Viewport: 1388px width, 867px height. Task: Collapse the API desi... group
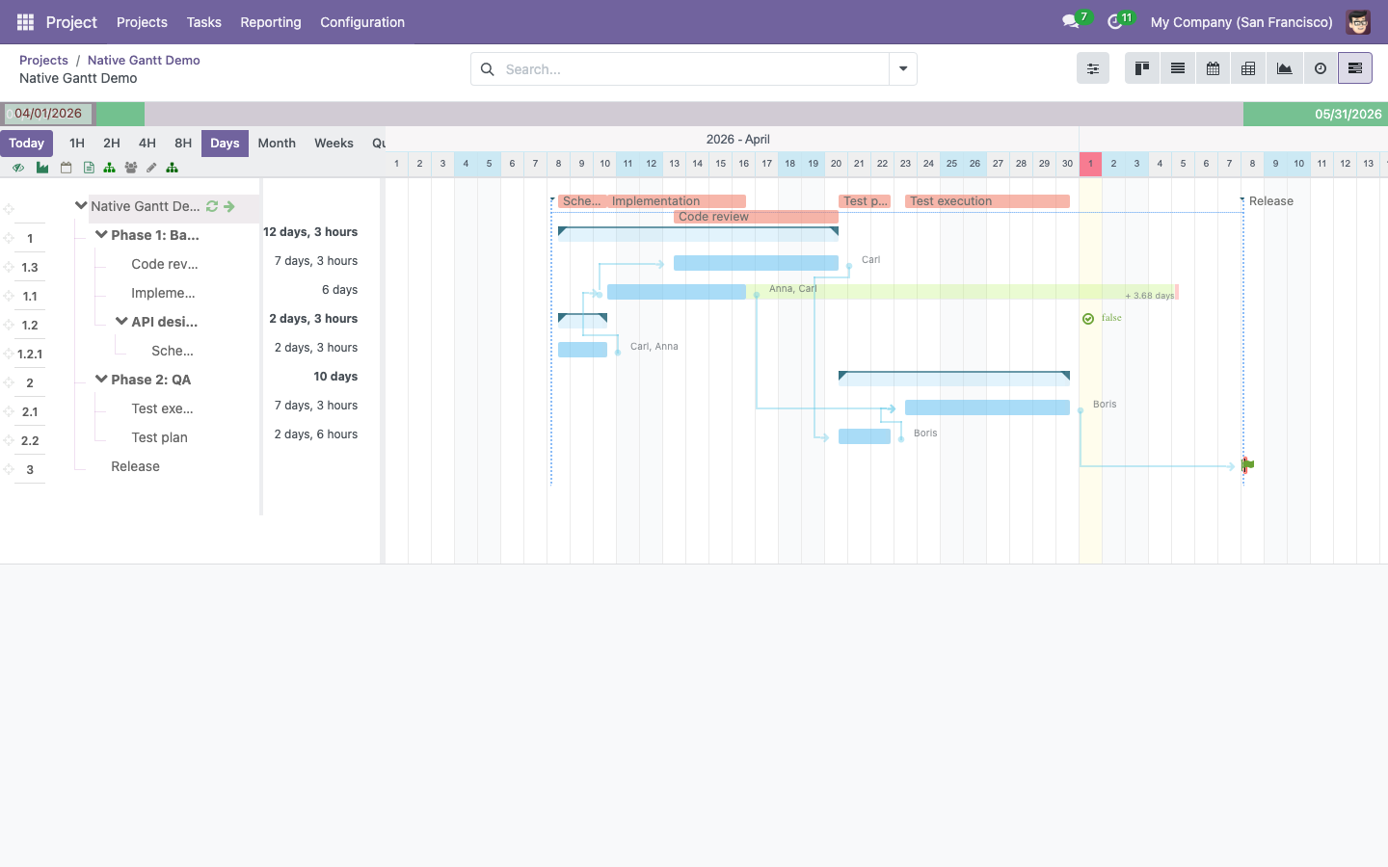coord(121,321)
